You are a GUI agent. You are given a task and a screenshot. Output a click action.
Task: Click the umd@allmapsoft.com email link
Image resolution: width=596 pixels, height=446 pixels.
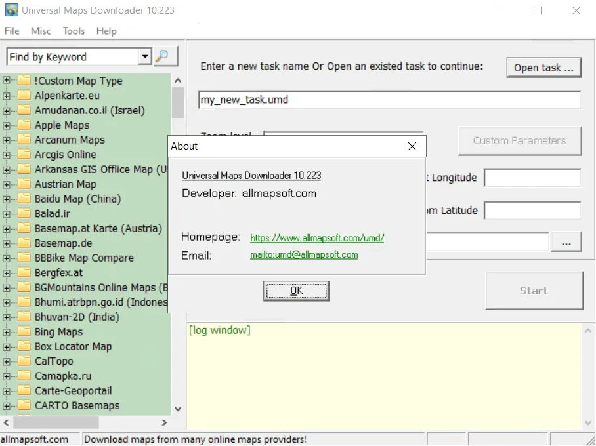pyautogui.click(x=304, y=254)
